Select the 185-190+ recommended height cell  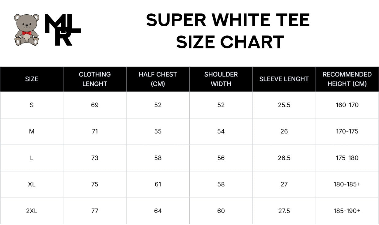[x=347, y=211]
